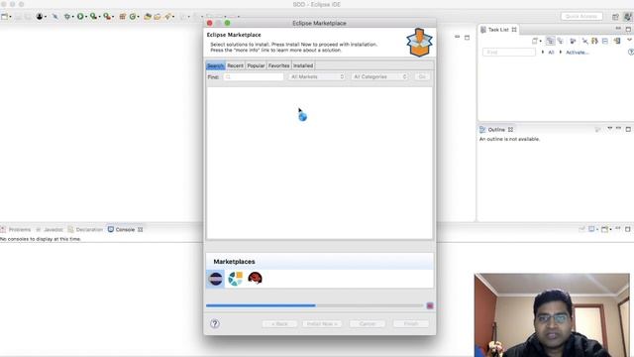Click the New Java Package icon
The height and width of the screenshot is (357, 634).
click(122, 17)
